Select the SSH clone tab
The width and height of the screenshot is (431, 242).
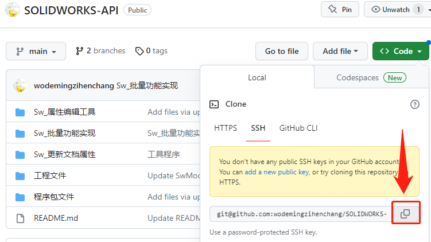pyautogui.click(x=258, y=128)
